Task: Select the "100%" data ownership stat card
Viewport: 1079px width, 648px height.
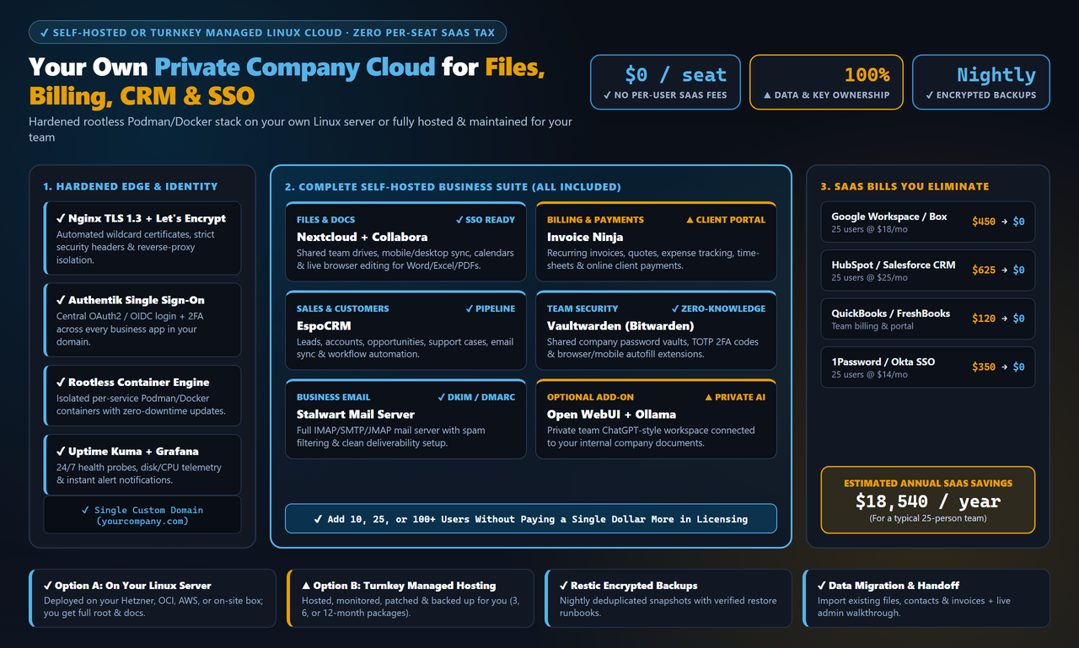Action: tap(826, 83)
